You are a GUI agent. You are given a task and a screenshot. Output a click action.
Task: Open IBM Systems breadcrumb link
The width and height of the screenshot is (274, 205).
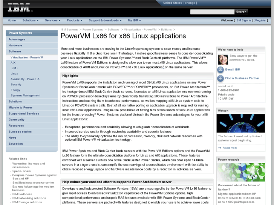pos(69,29)
